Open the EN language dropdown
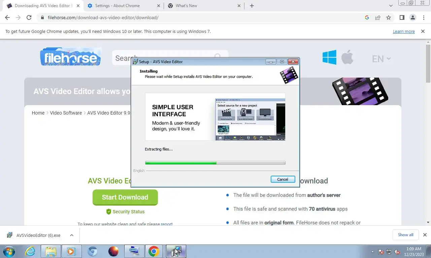 pyautogui.click(x=381, y=59)
